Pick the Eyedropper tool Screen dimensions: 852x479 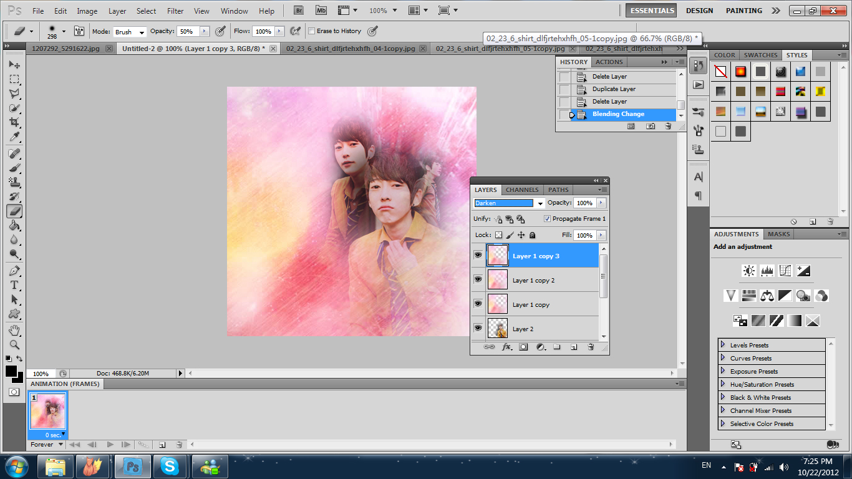(14, 137)
